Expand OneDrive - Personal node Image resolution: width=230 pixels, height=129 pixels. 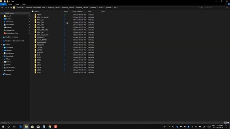pos(1,37)
